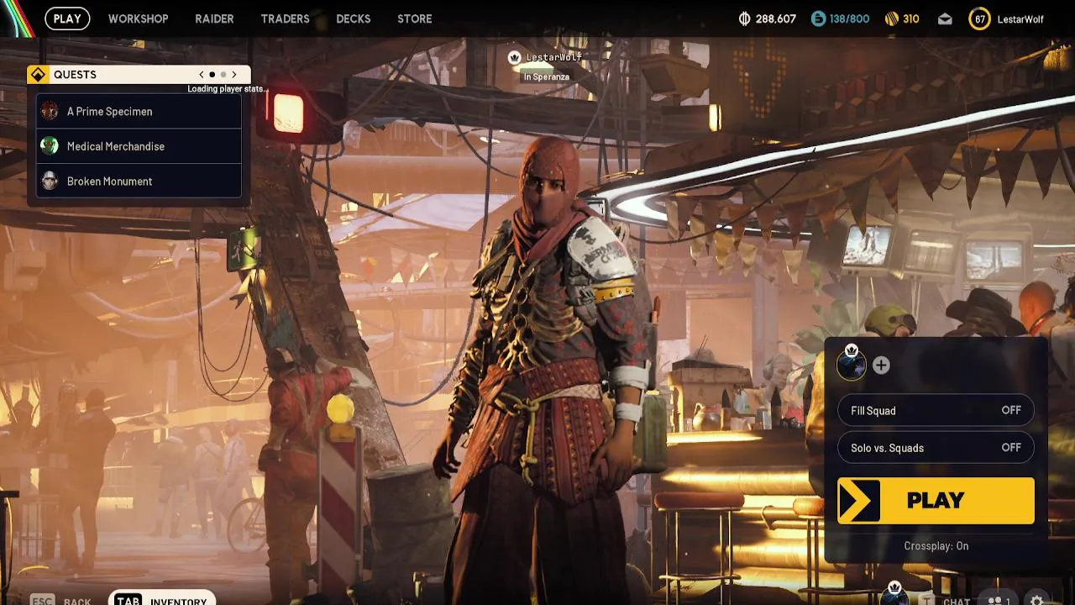Image resolution: width=1075 pixels, height=605 pixels.
Task: Click the LestarWolf username in top bar
Action: pos(1020,19)
